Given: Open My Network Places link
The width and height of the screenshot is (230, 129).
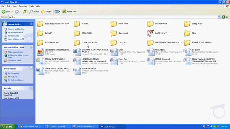Looking at the screenshot, I should [16, 80].
